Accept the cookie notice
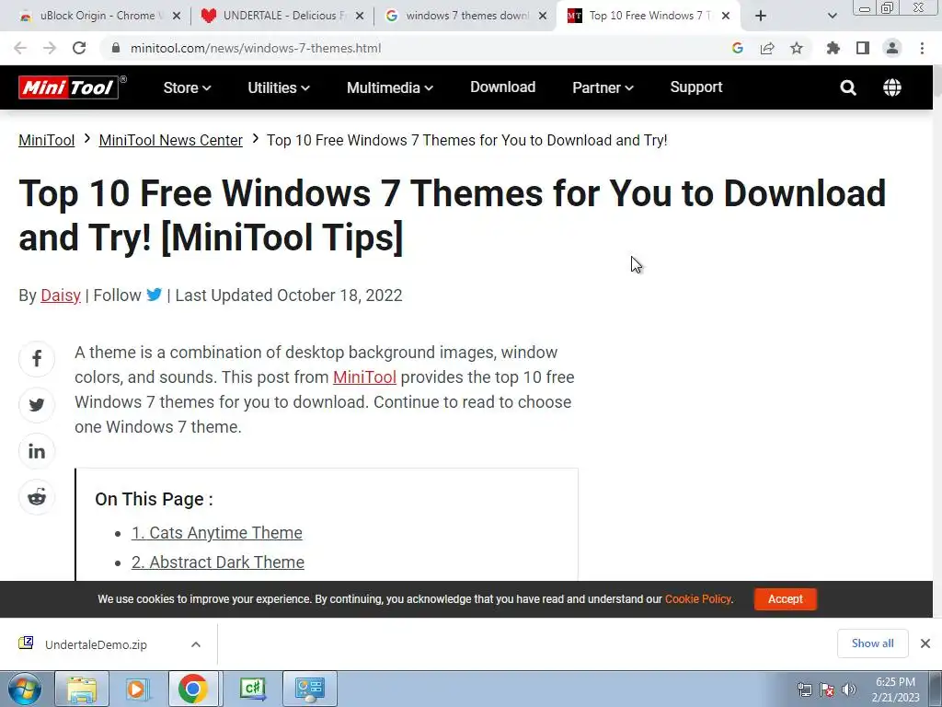The image size is (942, 707). coord(786,598)
